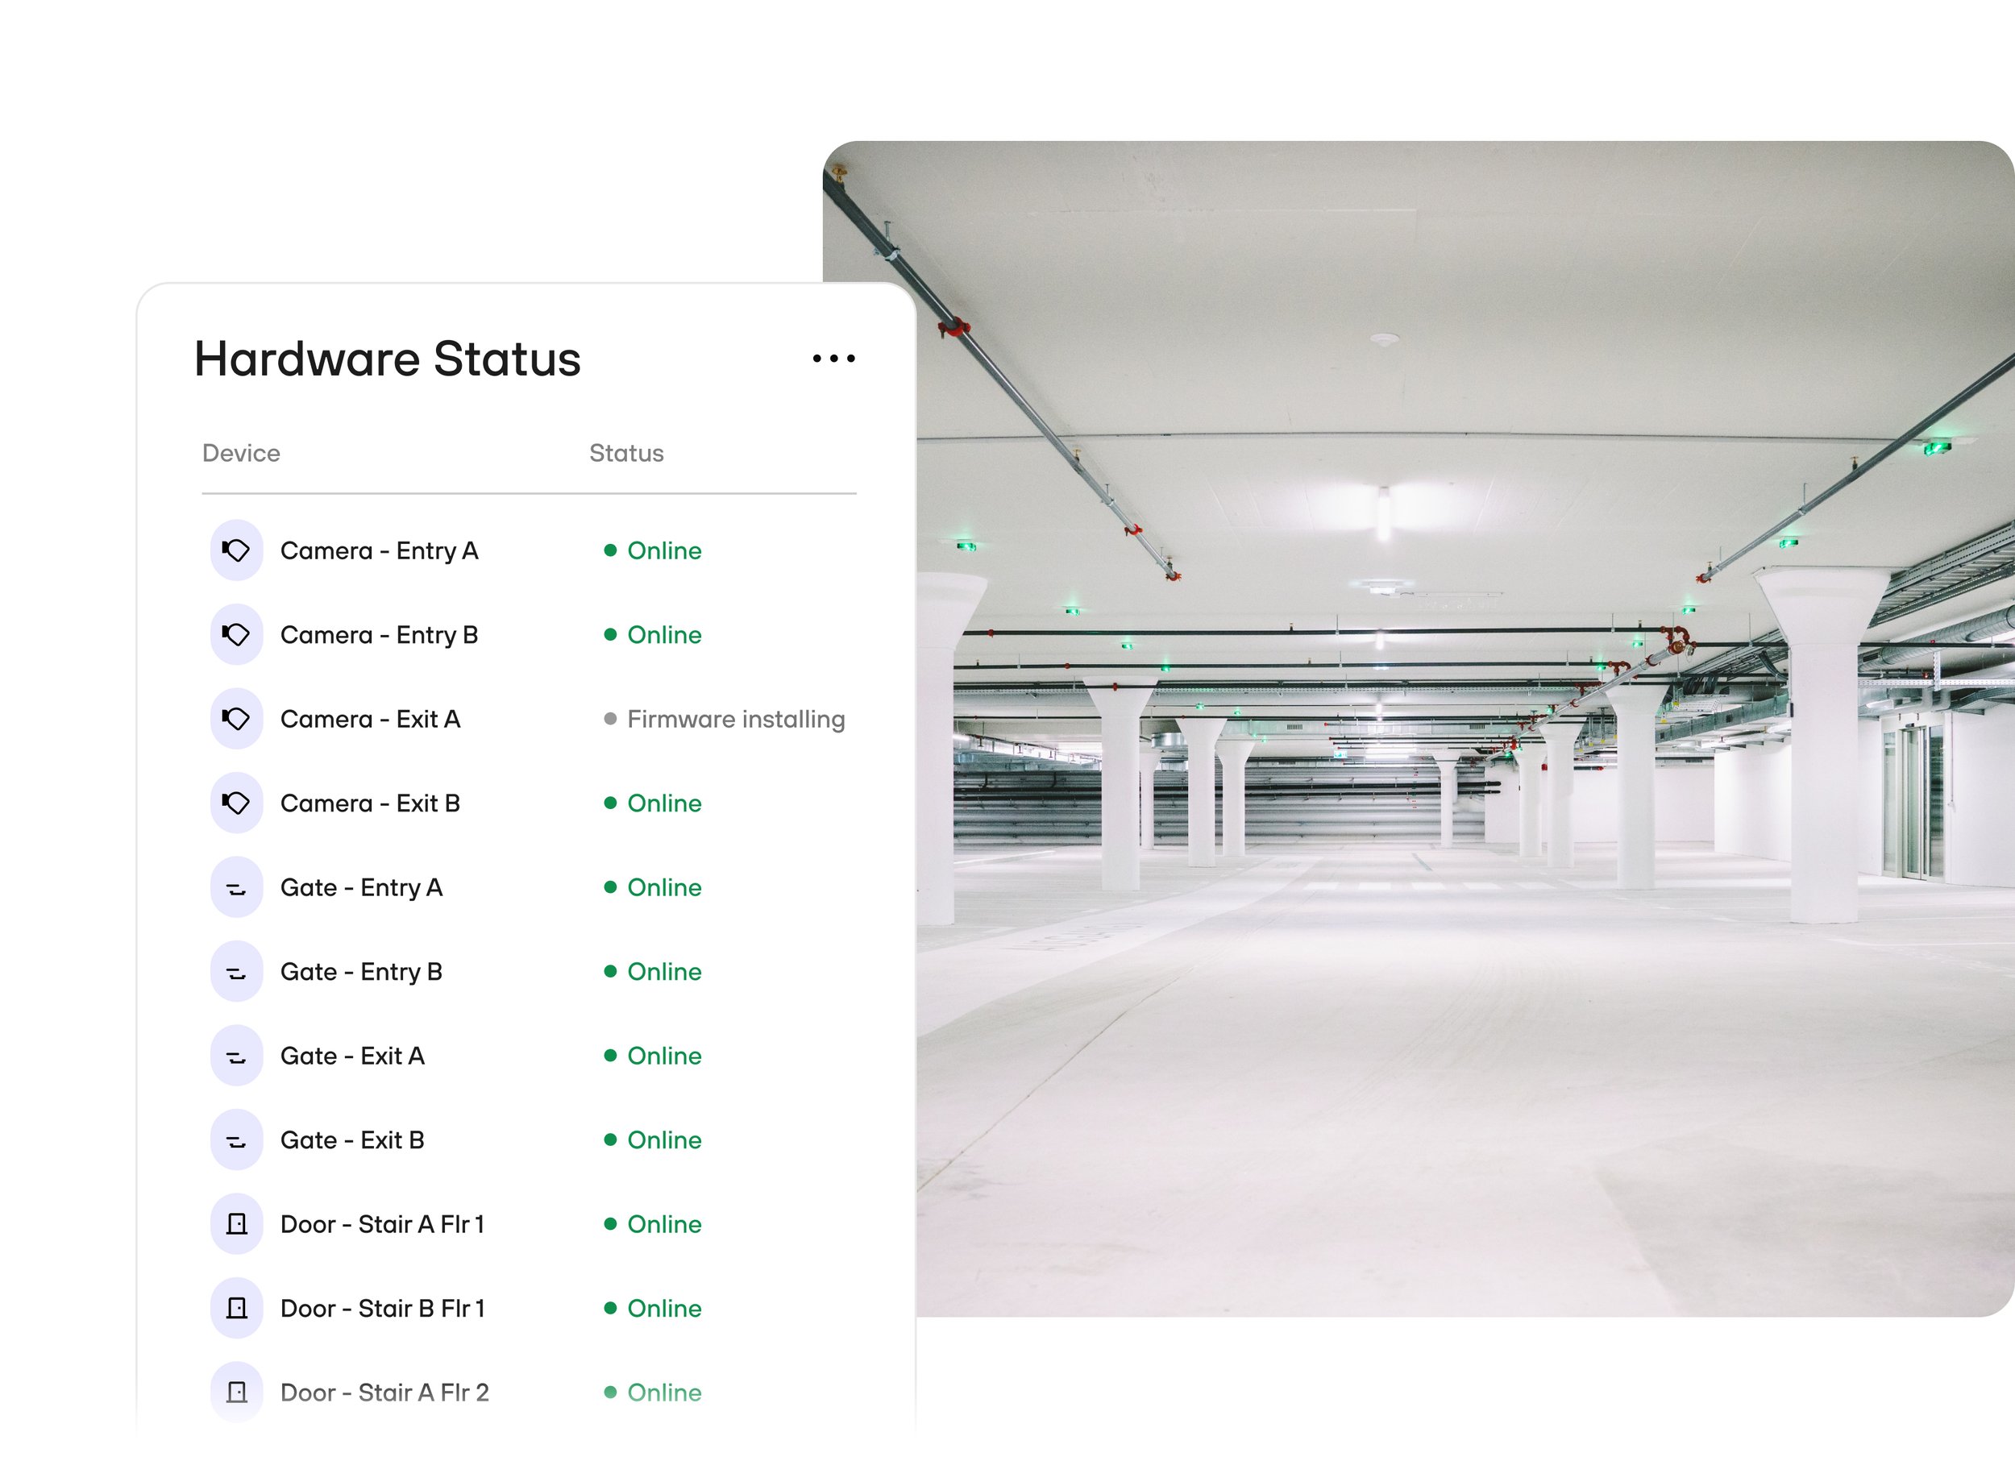This screenshot has height=1457, width=2015.
Task: Open the Gate - Exit A device row
Action: tap(352, 1056)
